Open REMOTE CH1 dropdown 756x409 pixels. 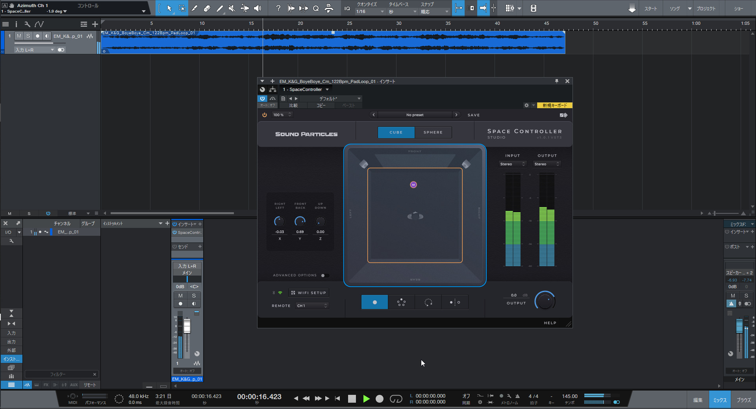(x=312, y=306)
